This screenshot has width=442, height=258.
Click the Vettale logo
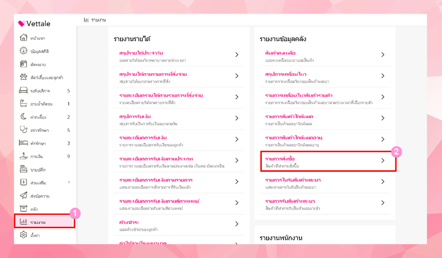point(35,23)
